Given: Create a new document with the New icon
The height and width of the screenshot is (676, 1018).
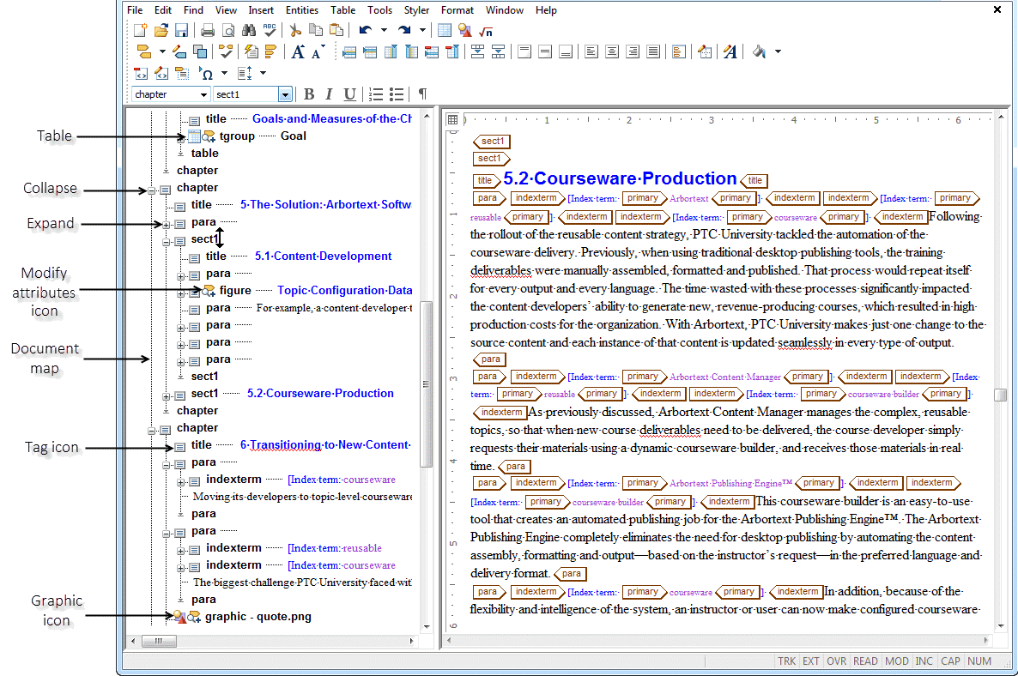Looking at the screenshot, I should [140, 30].
